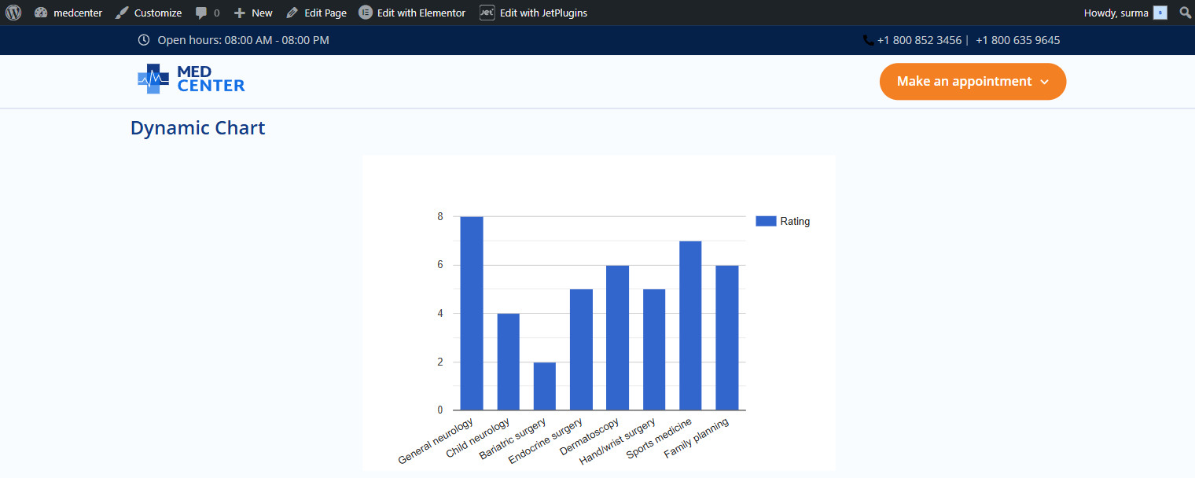
Task: Click the Jet plugins icon
Action: tap(487, 13)
